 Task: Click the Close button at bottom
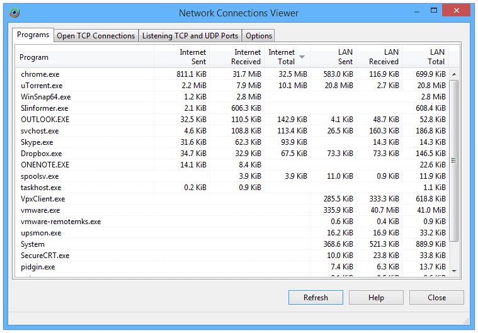pos(436,298)
